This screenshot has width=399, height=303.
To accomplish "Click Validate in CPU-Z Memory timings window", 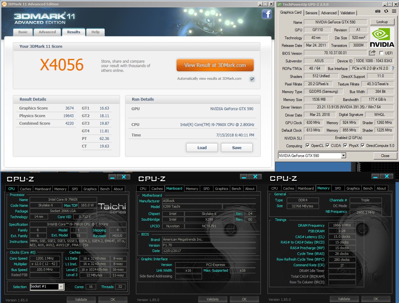I will pyautogui.click(x=344, y=299).
